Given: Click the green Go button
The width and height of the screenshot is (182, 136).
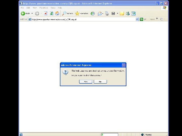Looking at the screenshot, I should coord(141,19).
